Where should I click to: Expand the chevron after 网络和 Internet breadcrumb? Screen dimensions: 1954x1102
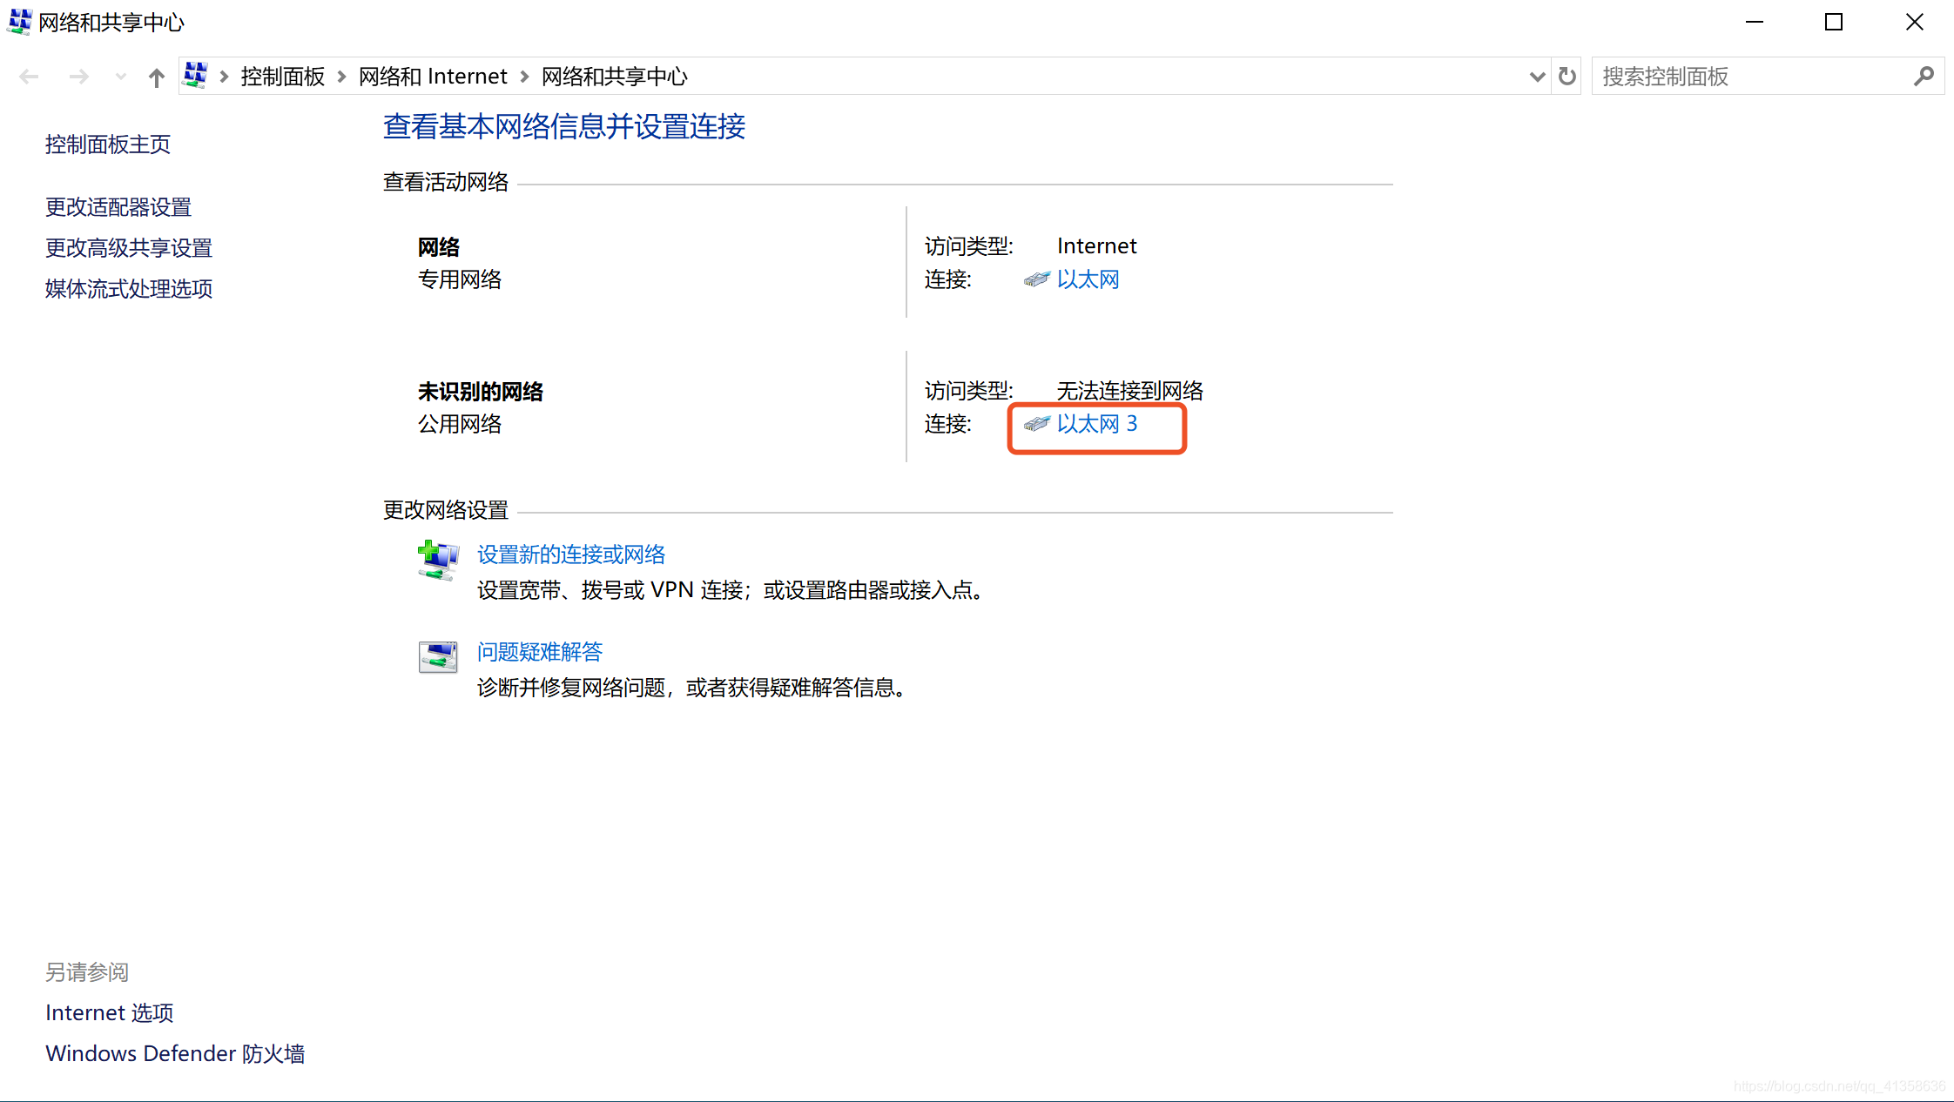pyautogui.click(x=525, y=77)
